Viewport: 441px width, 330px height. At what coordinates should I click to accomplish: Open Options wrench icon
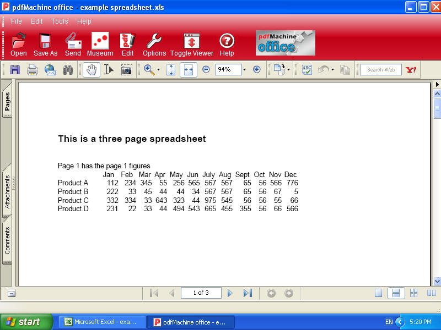(x=154, y=42)
